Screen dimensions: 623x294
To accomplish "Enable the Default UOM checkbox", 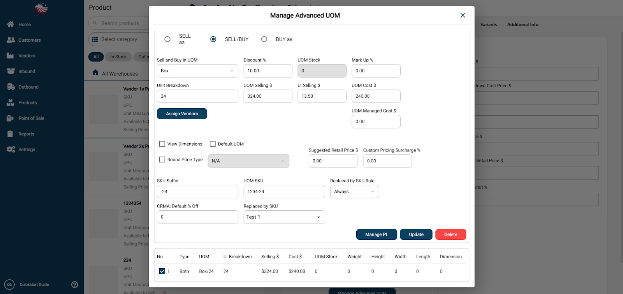I will point(213,144).
